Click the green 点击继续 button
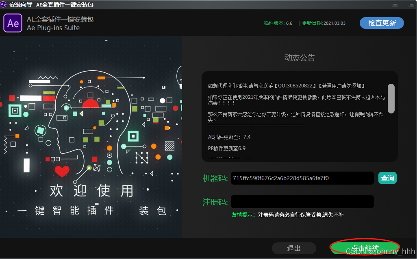Screen dimensions: 417x259 coord(365,248)
